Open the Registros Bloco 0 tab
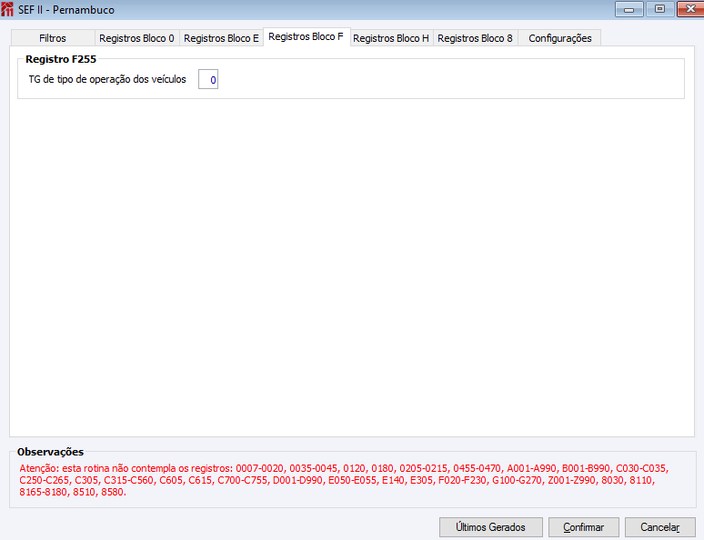This screenshot has height=540, width=704. [x=137, y=38]
